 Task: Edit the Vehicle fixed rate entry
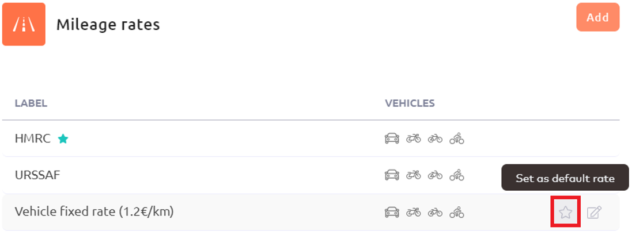coord(594,213)
